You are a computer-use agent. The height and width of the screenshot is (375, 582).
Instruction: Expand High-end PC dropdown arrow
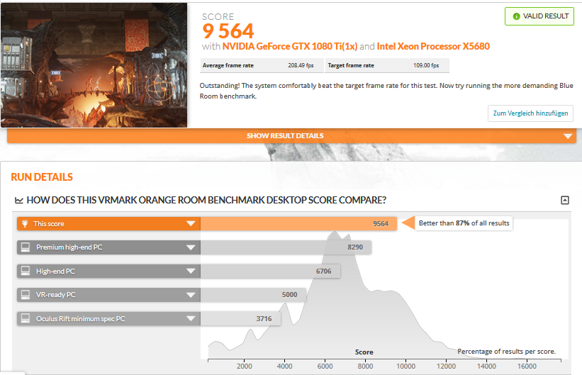pos(191,271)
